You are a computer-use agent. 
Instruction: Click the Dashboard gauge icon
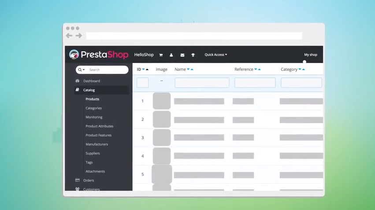point(78,81)
